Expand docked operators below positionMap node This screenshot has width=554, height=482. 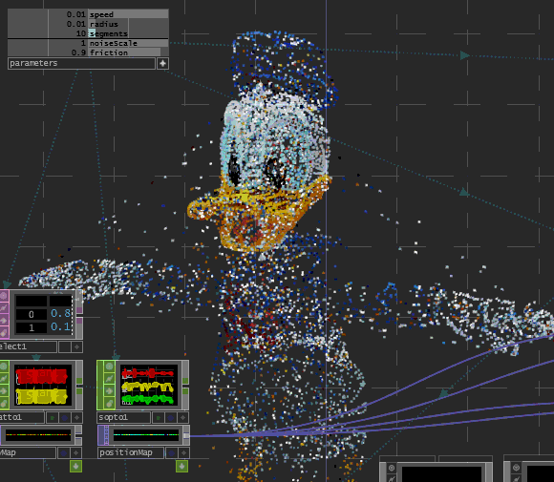181,467
